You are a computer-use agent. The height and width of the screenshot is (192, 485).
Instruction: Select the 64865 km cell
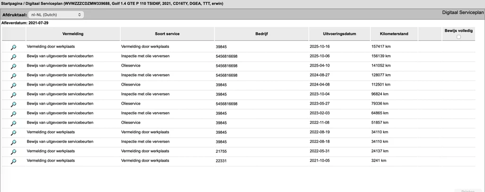point(380,113)
